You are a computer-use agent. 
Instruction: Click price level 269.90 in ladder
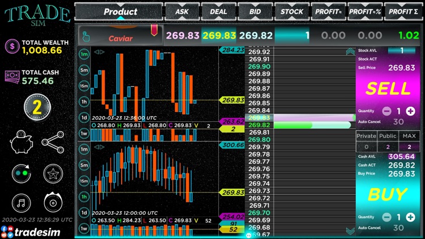(259, 67)
